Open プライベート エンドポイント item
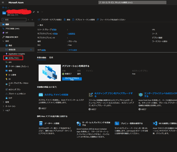Screen dimensions: 177x152 tap(17, 94)
